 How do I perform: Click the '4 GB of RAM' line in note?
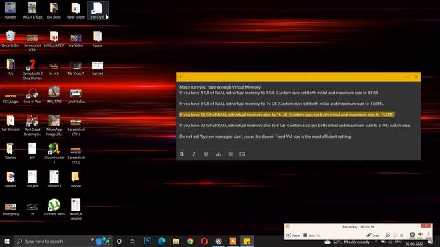278,93
